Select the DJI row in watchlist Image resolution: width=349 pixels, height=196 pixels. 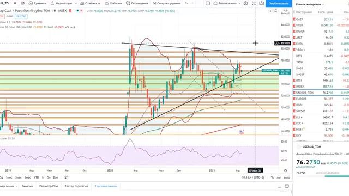pos(321,117)
